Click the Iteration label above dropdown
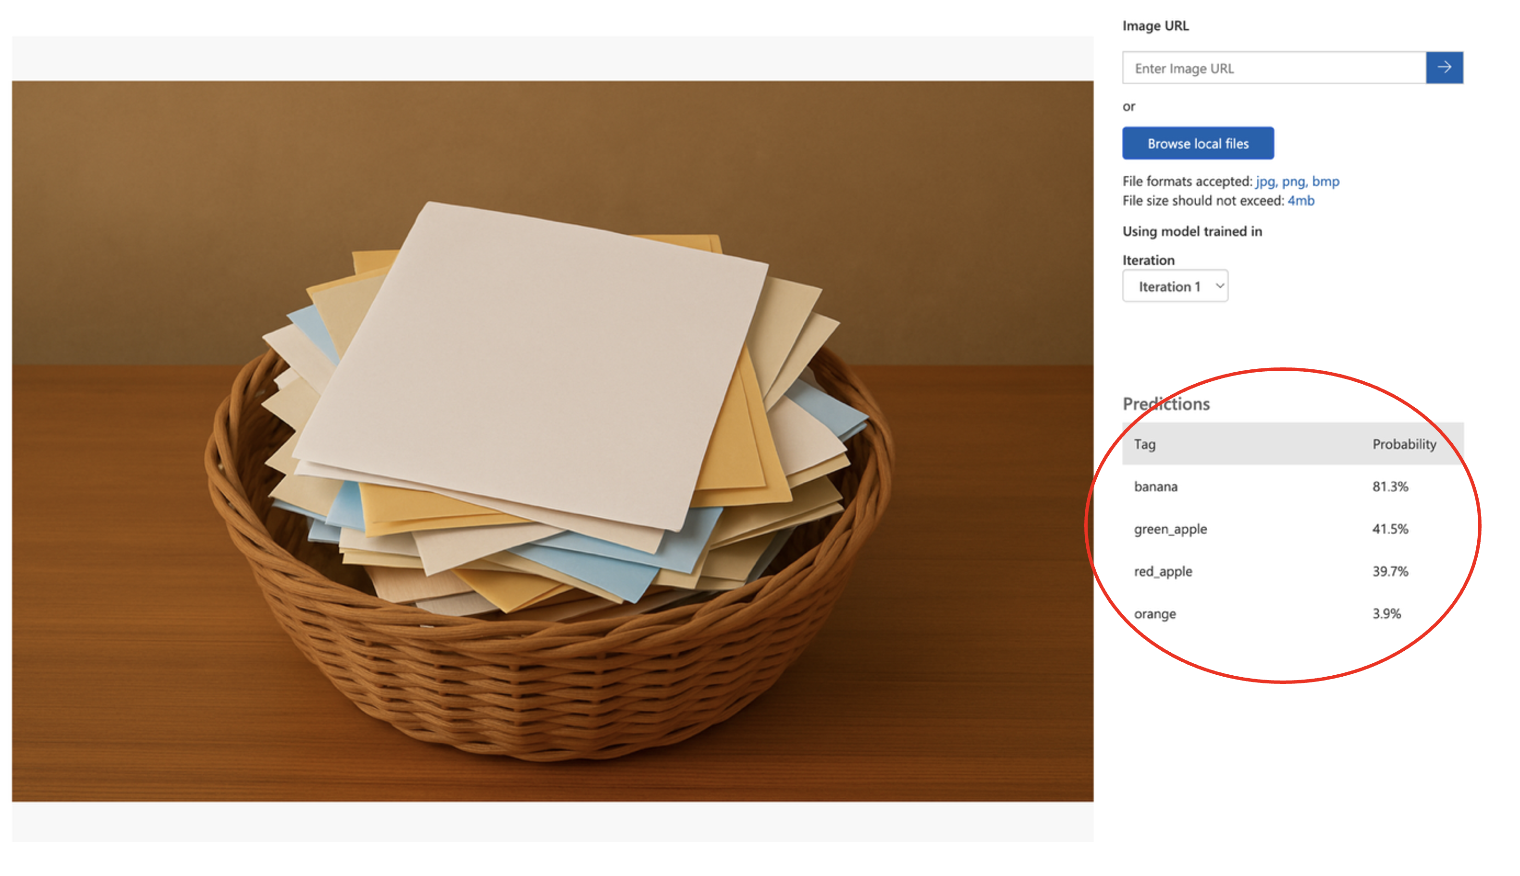 1148,260
